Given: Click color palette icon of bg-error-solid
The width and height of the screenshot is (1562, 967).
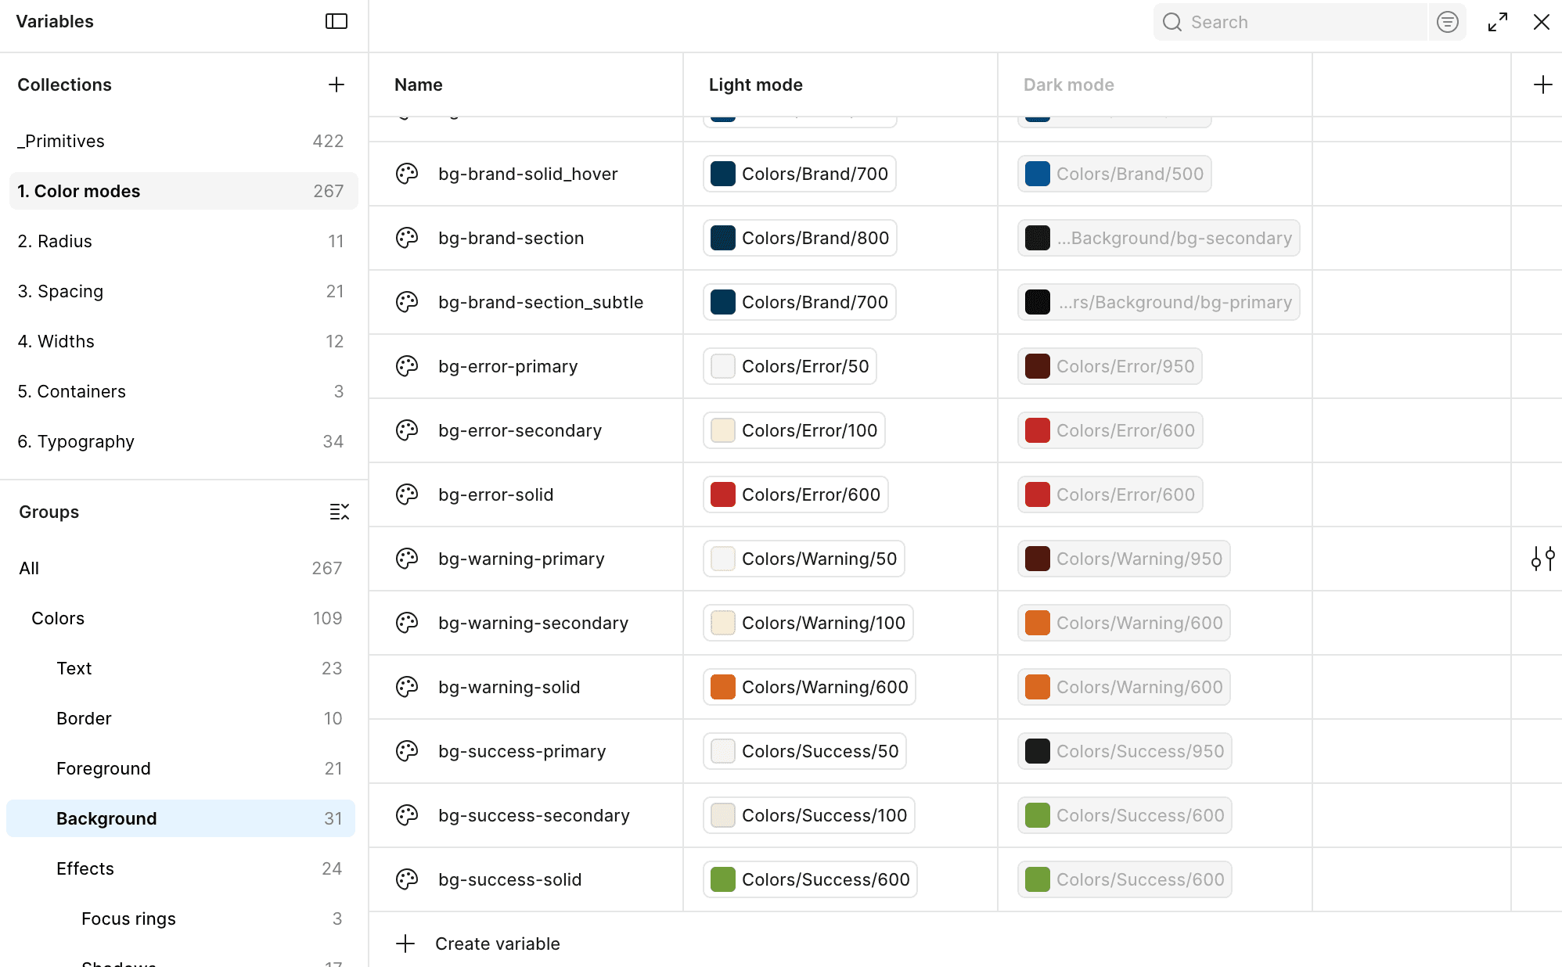Looking at the screenshot, I should coord(407,494).
